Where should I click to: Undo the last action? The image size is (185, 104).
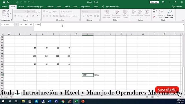(8, 2)
